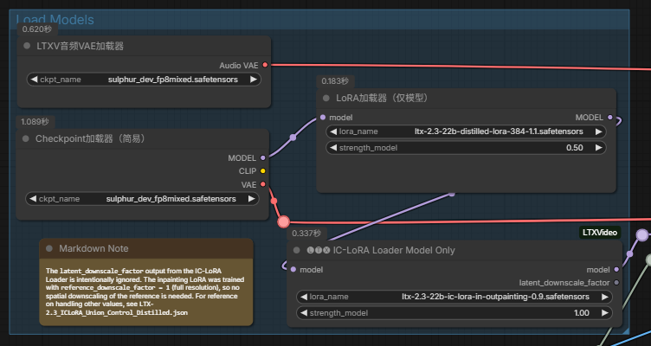The width and height of the screenshot is (651, 346).
Task: Click the Audio VAE output socket
Action: [x=265, y=65]
